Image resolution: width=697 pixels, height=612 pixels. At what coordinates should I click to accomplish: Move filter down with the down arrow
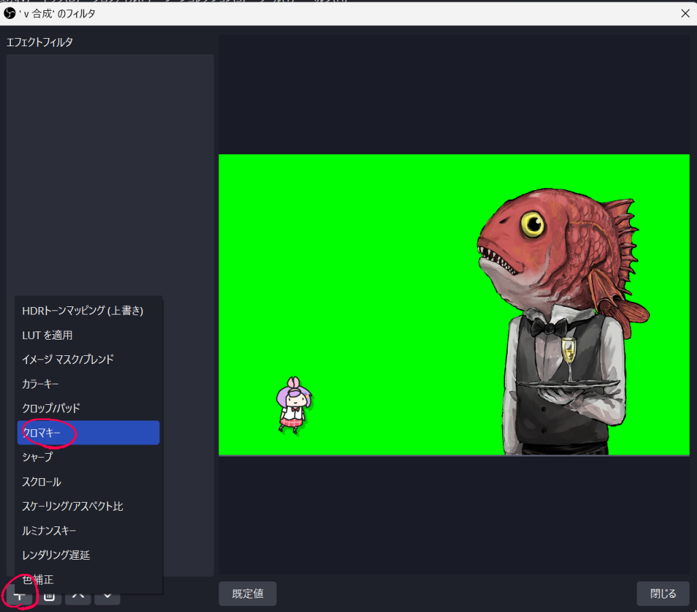(108, 596)
